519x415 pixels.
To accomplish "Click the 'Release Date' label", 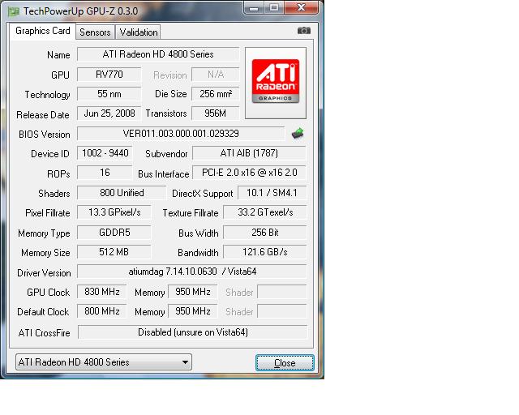I will 43,115.
